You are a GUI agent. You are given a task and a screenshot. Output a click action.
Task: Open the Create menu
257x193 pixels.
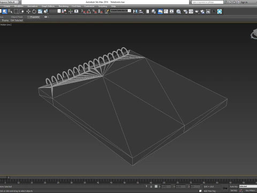point(7,6)
